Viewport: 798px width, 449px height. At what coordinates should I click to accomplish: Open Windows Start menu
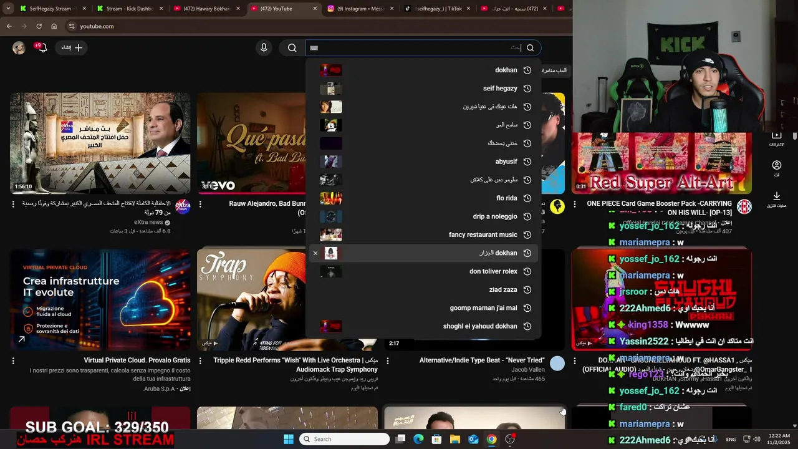tap(288, 439)
